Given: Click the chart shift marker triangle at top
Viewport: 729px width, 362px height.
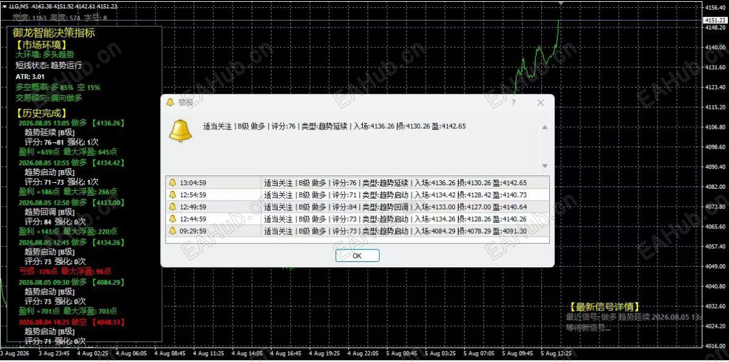Looking at the screenshot, I should 561,3.
